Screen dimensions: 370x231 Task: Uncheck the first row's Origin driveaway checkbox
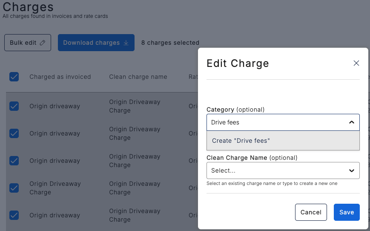(14, 106)
